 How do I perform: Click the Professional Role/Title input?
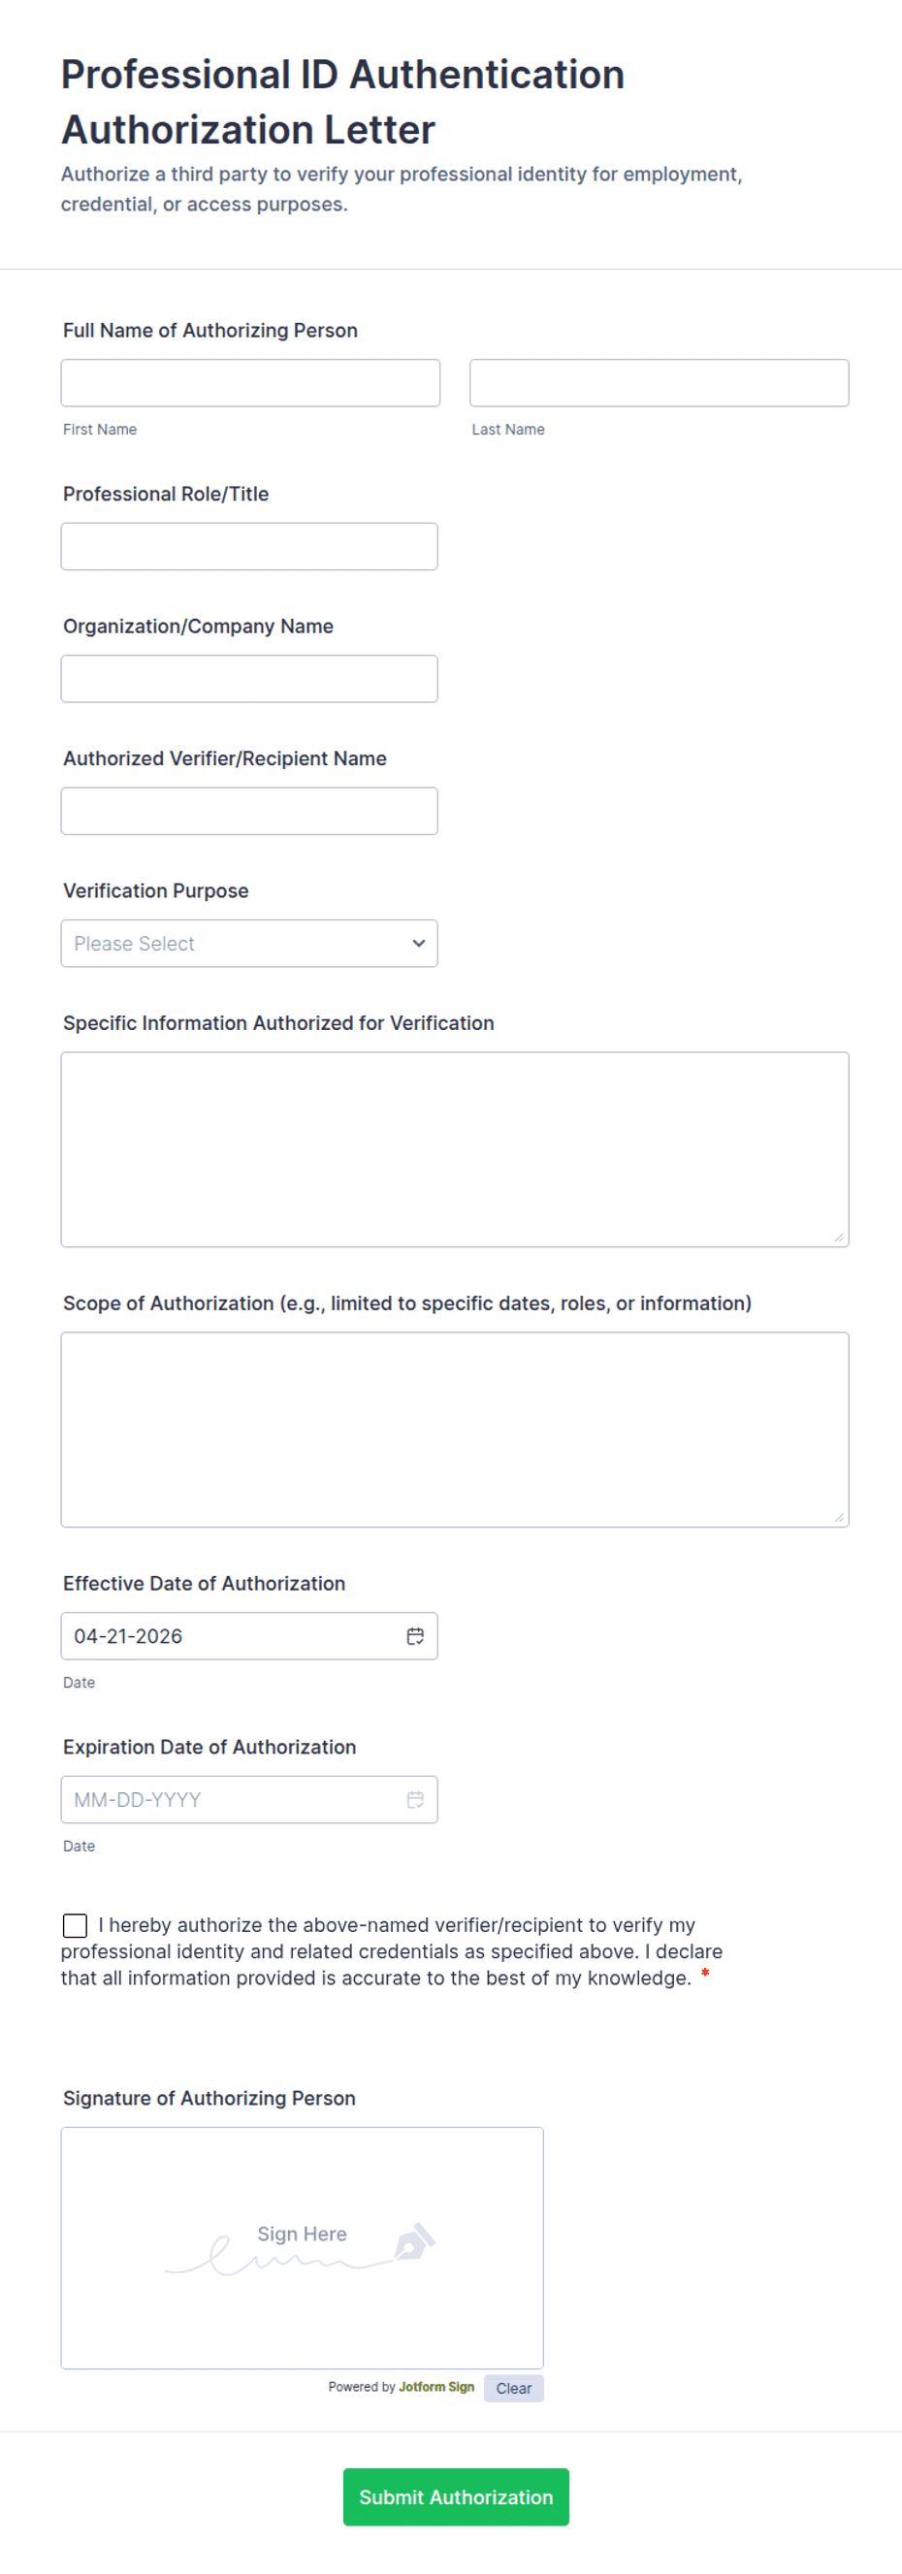pos(248,547)
